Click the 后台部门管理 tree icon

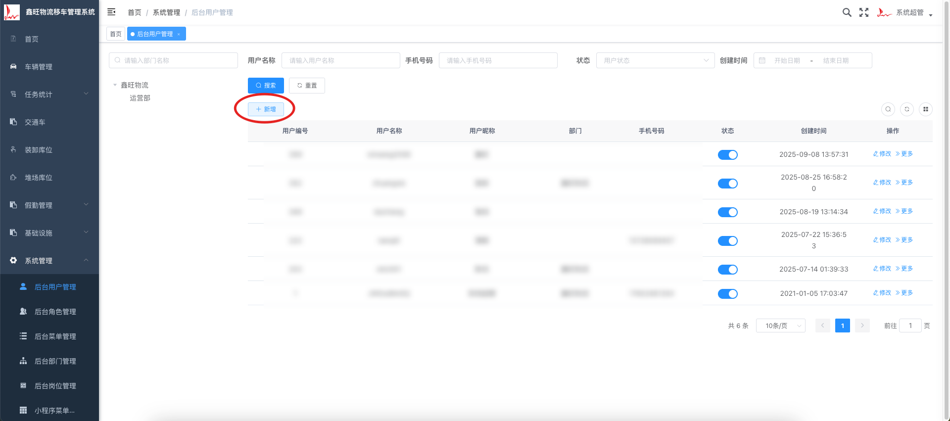pyautogui.click(x=23, y=361)
